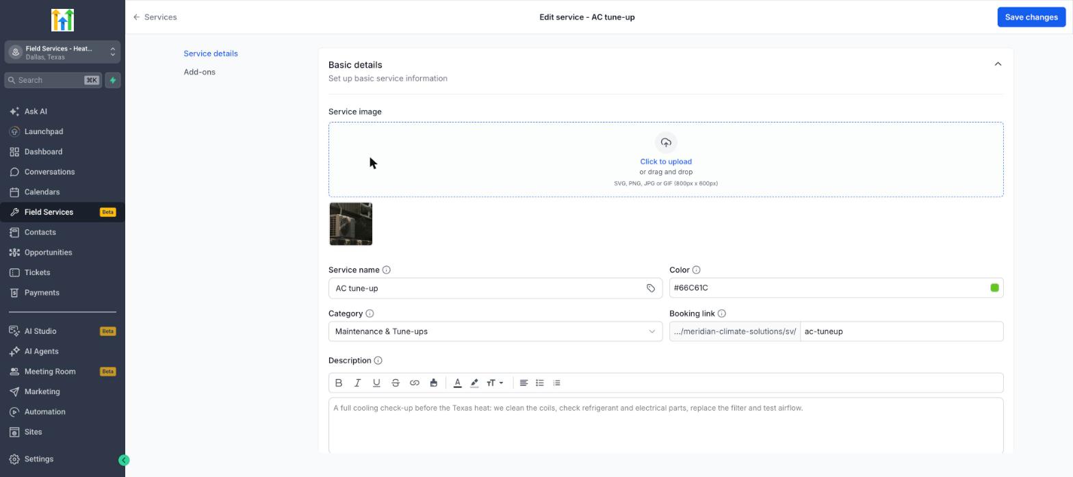Open the highlight color marker tool
This screenshot has width=1073, height=477.
(474, 383)
